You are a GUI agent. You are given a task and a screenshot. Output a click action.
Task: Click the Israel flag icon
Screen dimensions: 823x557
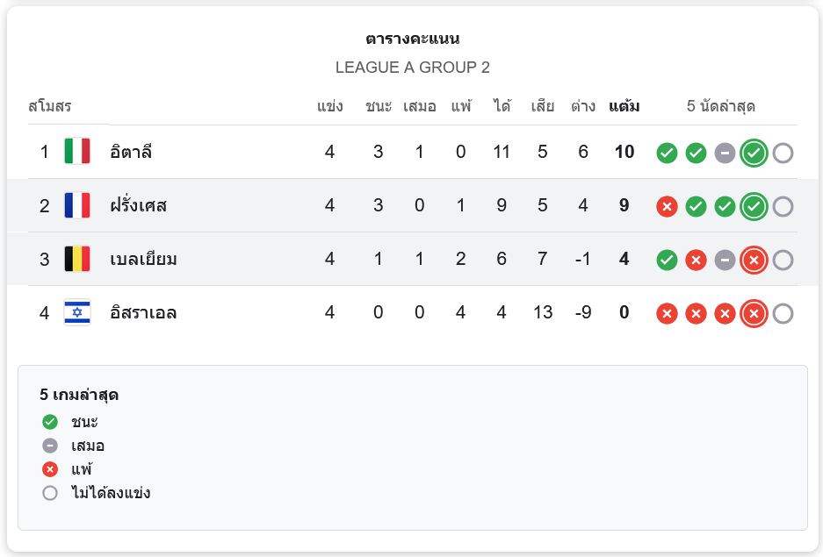pyautogui.click(x=77, y=312)
